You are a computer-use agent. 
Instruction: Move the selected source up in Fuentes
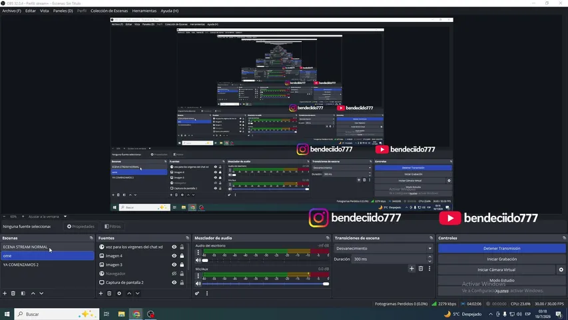[x=129, y=293]
